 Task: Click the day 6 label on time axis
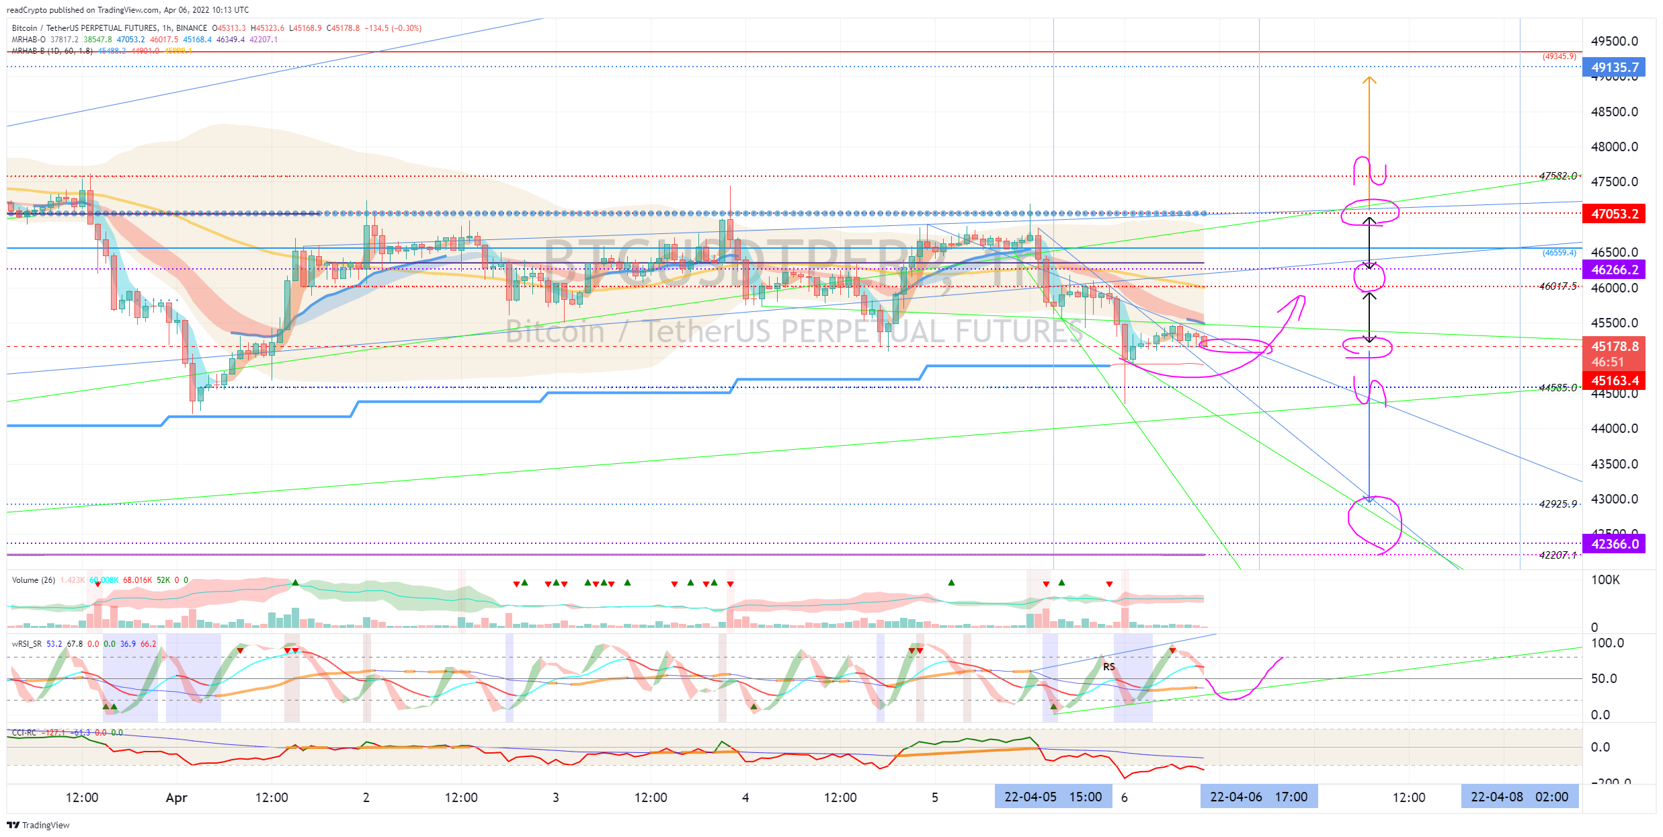1125,797
